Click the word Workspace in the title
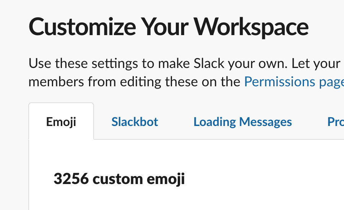 click(x=251, y=27)
